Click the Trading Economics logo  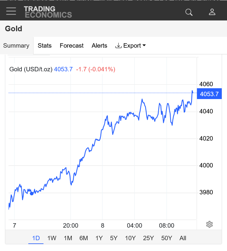[48, 12]
